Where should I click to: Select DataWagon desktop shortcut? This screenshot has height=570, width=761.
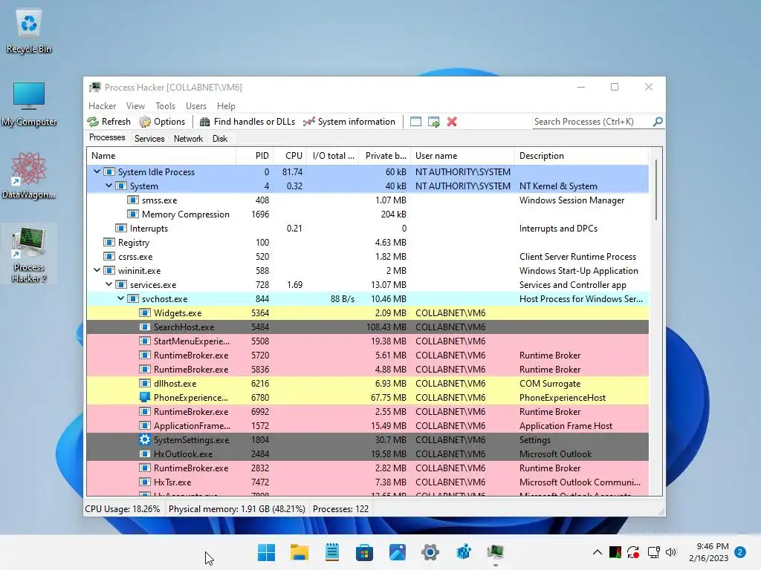tap(29, 175)
